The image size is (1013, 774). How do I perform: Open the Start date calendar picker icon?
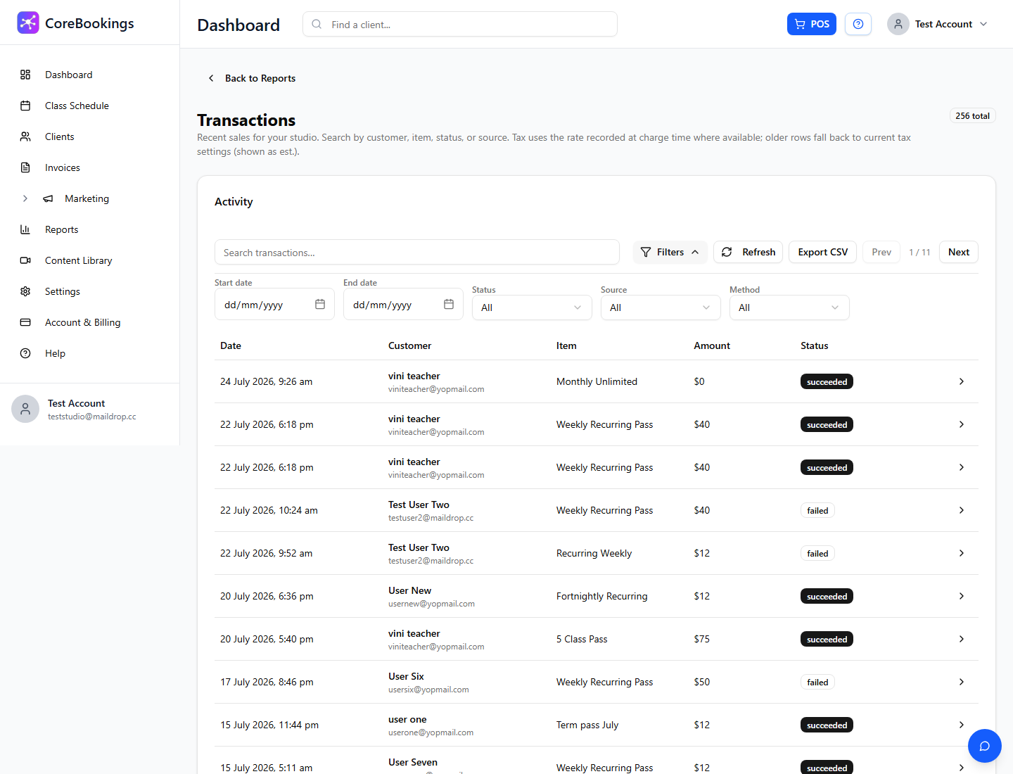pyautogui.click(x=320, y=304)
